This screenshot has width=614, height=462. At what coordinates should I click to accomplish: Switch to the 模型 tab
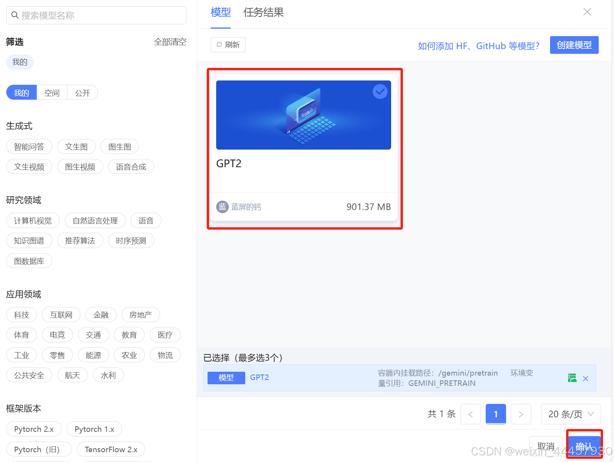(220, 13)
